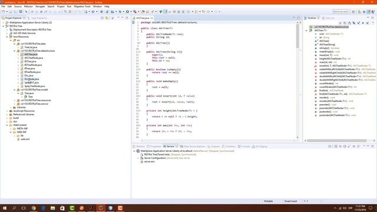This screenshot has height=212, width=377.
Task: Open Windows Start menu
Action: tap(5, 208)
